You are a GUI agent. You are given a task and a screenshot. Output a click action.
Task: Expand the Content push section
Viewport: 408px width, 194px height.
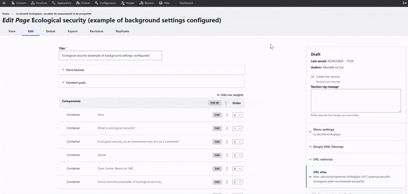tap(151, 82)
